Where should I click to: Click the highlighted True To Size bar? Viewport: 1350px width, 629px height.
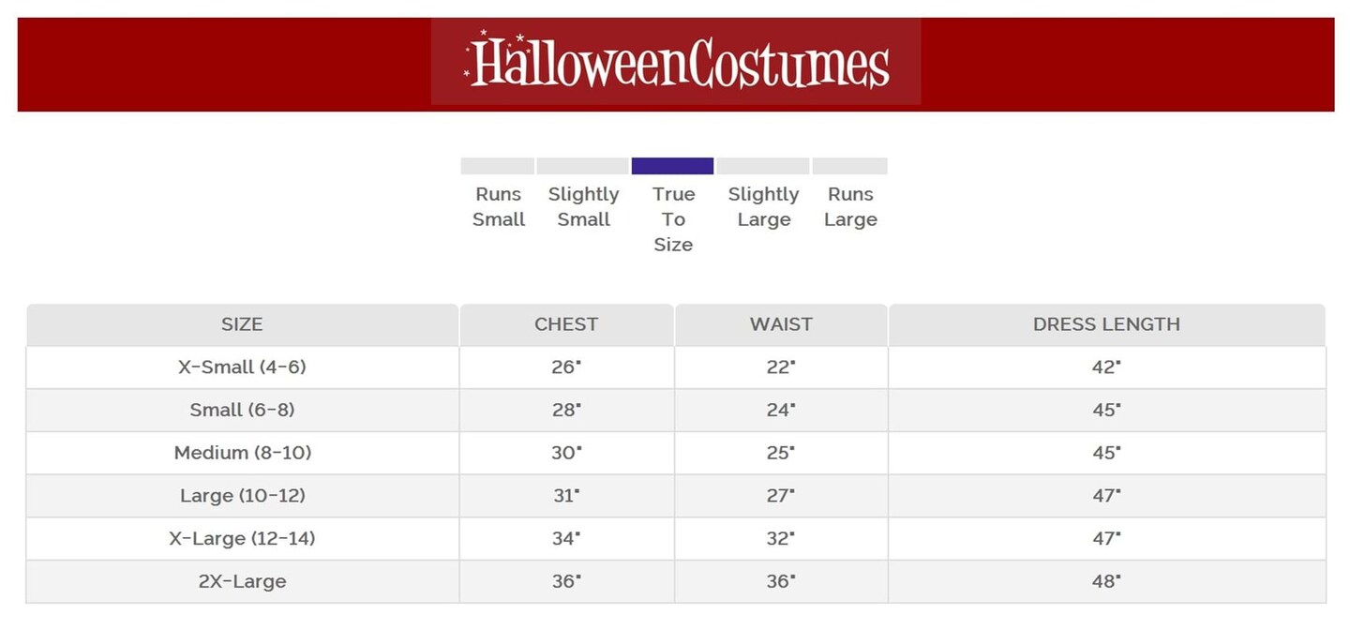pos(672,166)
